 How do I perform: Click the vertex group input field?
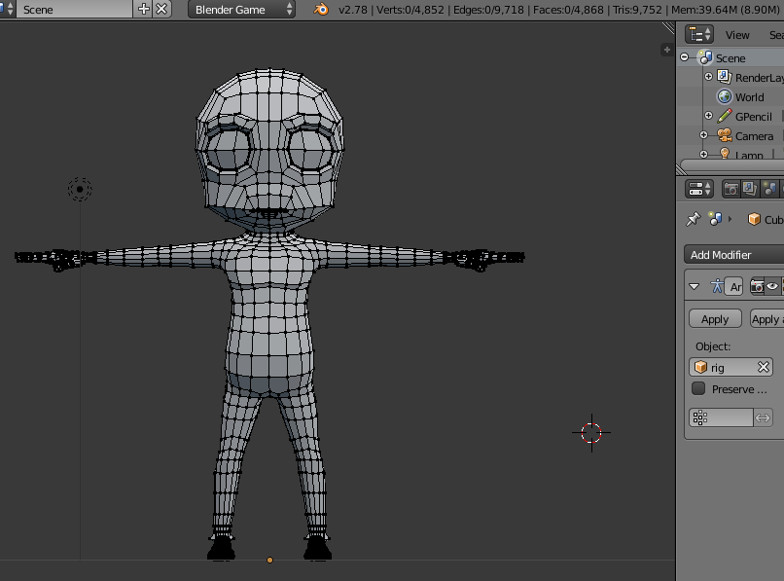pyautogui.click(x=721, y=418)
